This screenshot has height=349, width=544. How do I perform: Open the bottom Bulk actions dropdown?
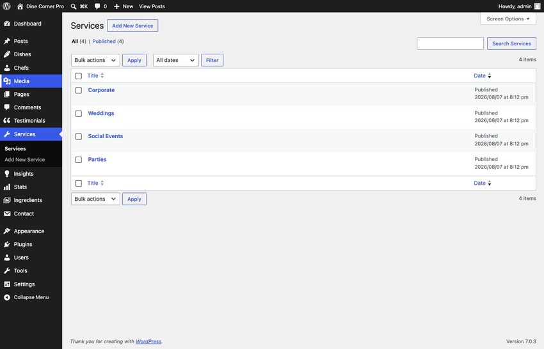95,199
